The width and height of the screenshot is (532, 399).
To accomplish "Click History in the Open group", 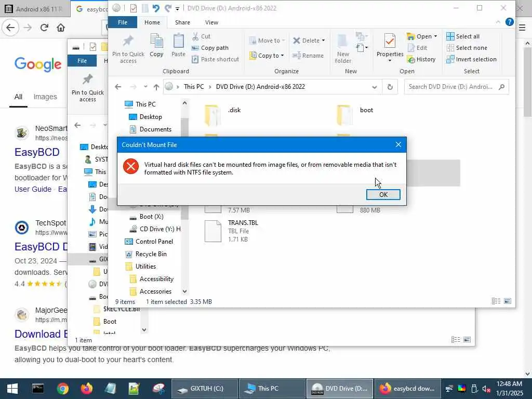I will click(421, 59).
